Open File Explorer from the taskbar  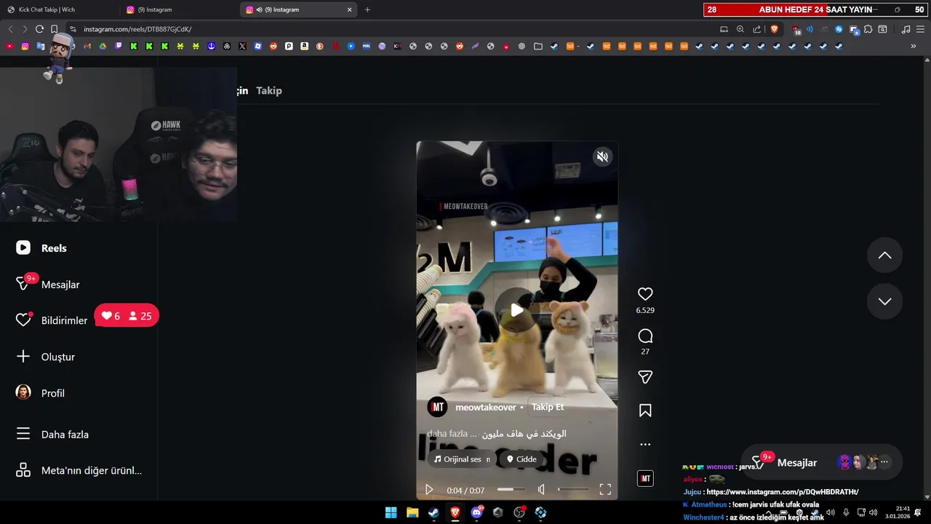pyautogui.click(x=412, y=512)
